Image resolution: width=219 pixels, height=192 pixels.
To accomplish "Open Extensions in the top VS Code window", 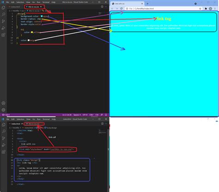I will 3,35.
